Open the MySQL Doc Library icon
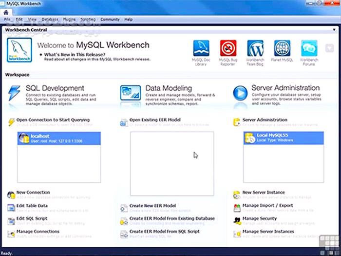341x256 pixels. 201,49
